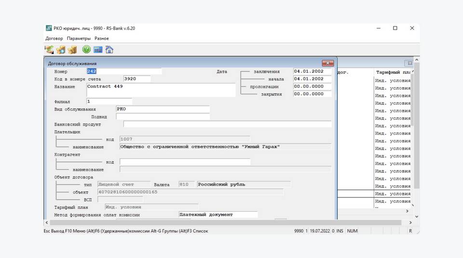
Task: Click the coins with blue arrow icon
Action: [x=61, y=50]
